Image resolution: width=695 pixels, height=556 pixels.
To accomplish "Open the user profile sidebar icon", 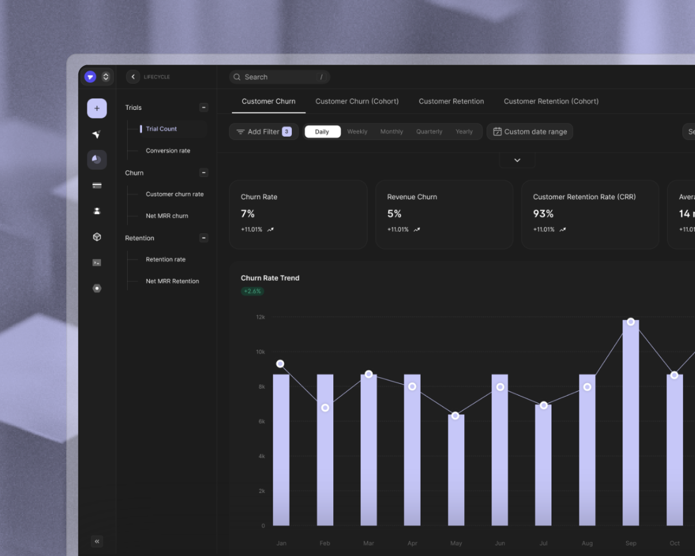I will (97, 211).
